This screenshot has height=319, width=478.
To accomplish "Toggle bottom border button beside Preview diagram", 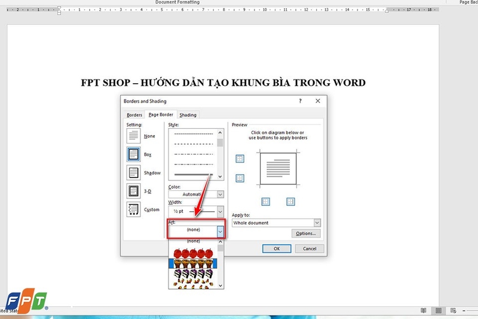I will pyautogui.click(x=240, y=178).
